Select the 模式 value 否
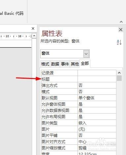Screen dimensions: 126x155 [97, 91]
